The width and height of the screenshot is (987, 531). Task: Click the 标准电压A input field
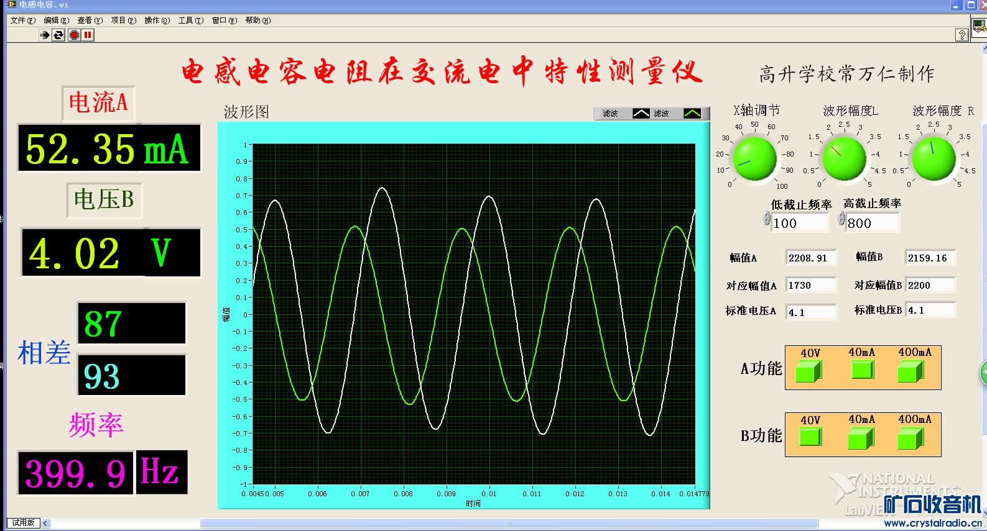[810, 312]
